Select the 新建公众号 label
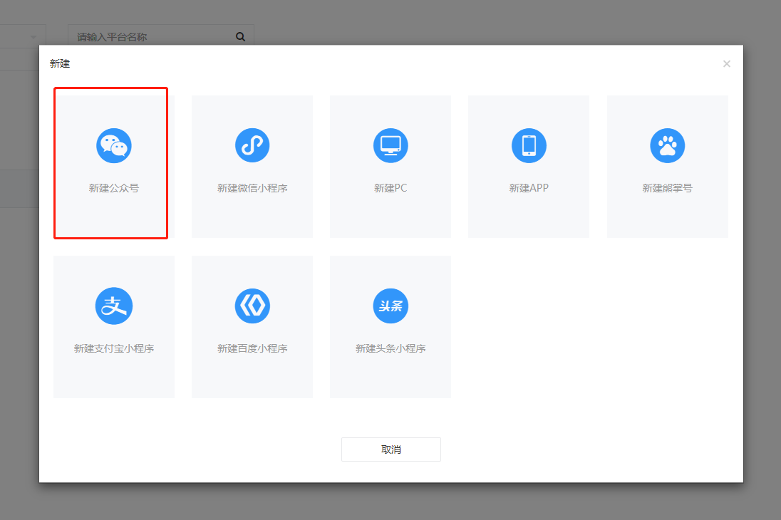The height and width of the screenshot is (520, 781). [x=114, y=188]
